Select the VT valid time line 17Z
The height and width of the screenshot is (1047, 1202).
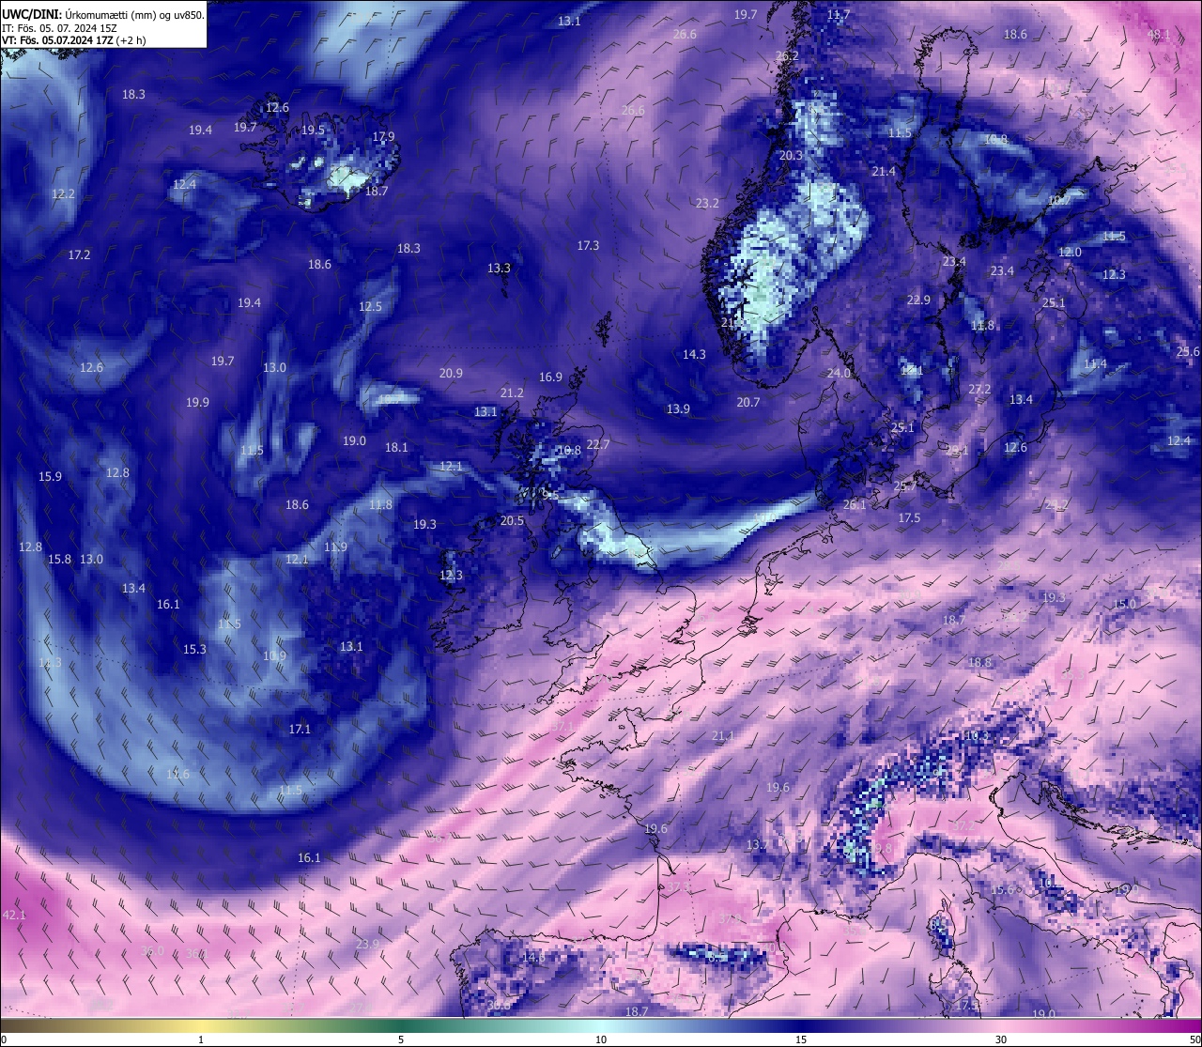click(x=74, y=40)
